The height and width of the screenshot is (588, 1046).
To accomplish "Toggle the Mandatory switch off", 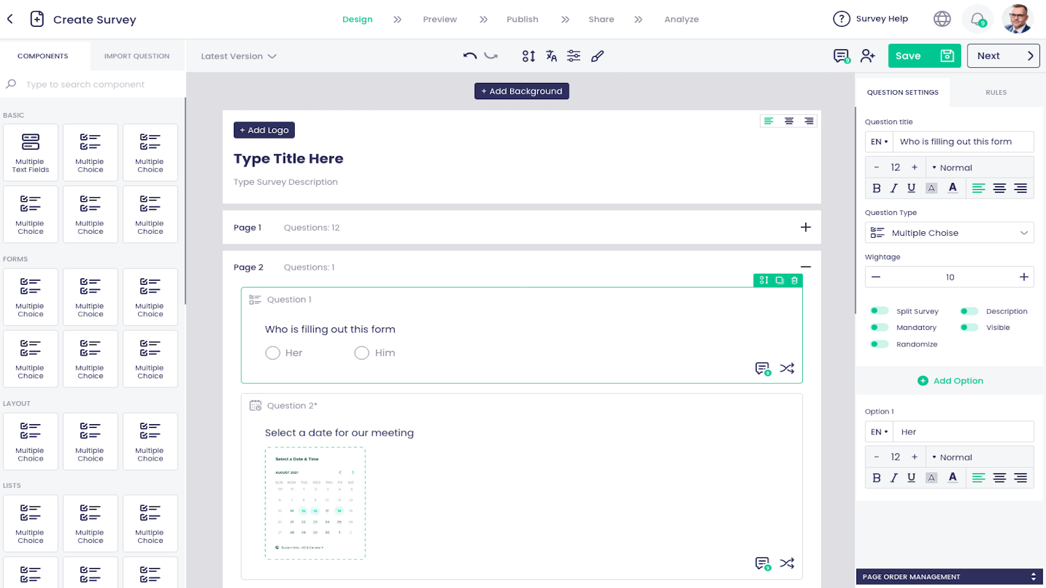I will tap(879, 327).
